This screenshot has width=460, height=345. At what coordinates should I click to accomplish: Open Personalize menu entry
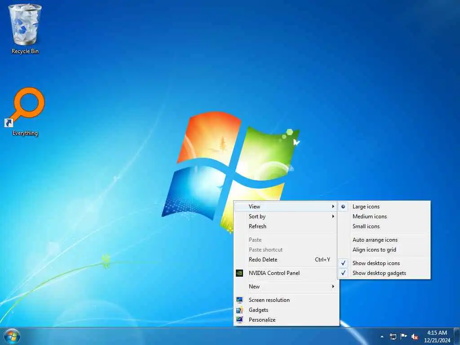(286, 320)
